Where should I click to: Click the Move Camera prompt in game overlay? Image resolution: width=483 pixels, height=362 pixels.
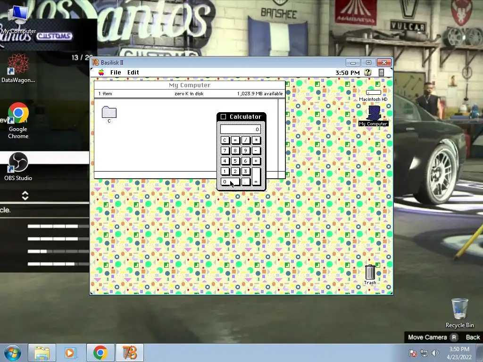(x=433, y=337)
